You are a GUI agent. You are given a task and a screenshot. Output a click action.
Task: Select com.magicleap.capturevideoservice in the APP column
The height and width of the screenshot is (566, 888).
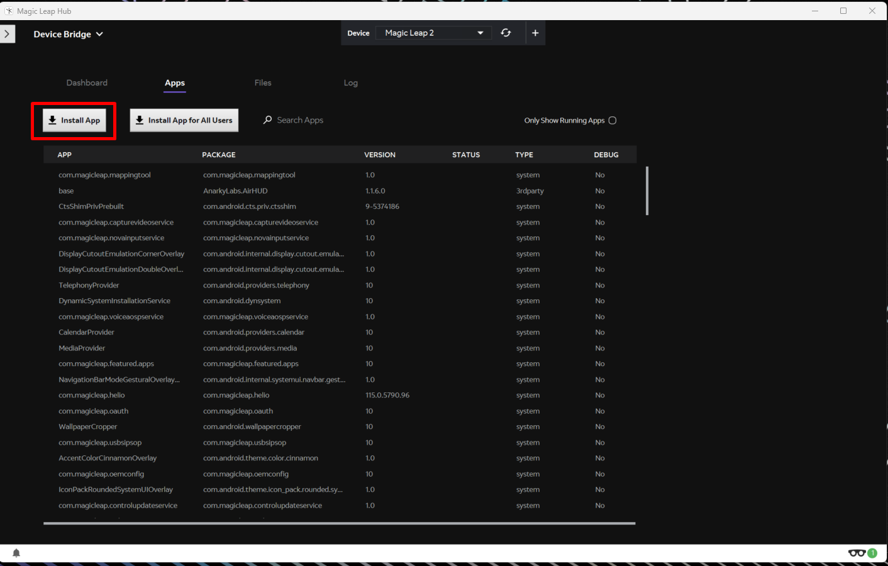point(116,222)
